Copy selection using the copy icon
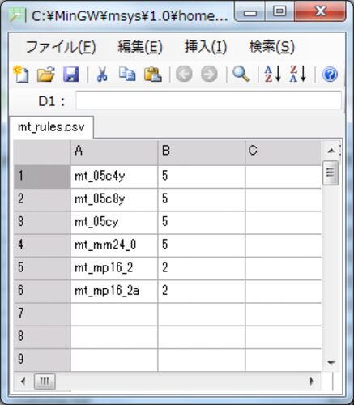 tap(127, 74)
